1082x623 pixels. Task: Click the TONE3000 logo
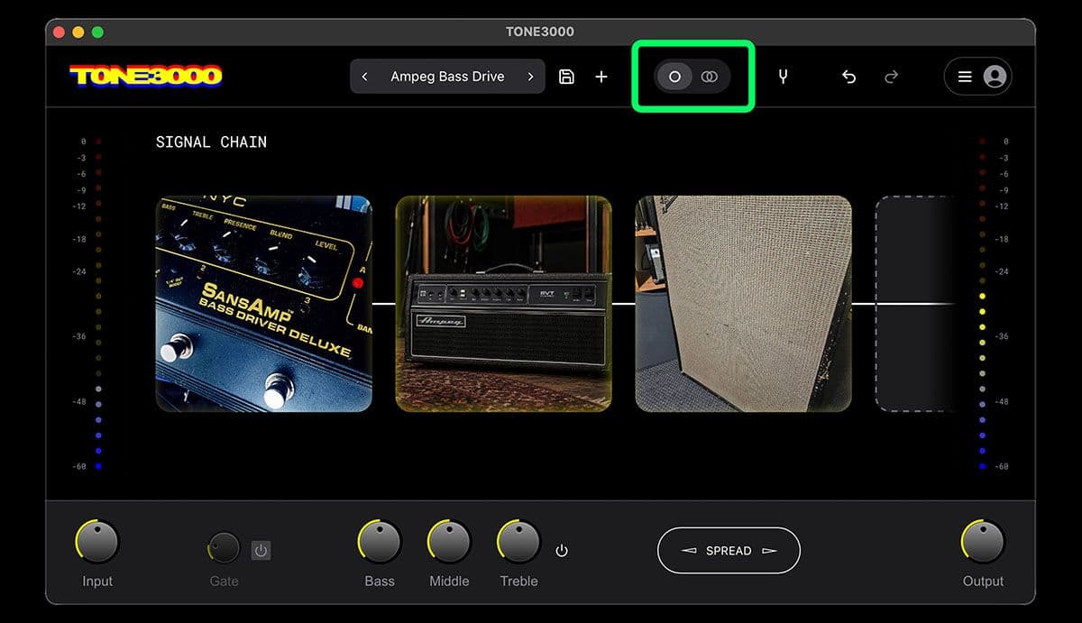(x=146, y=76)
